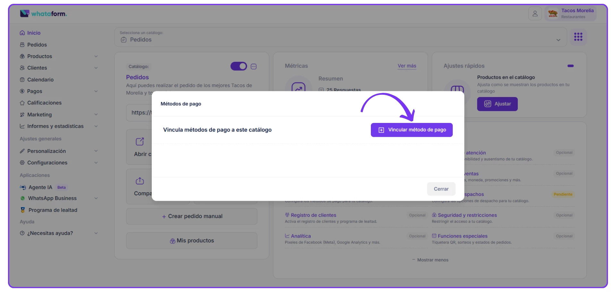Expand the Marketing sidebar section

[x=96, y=115]
